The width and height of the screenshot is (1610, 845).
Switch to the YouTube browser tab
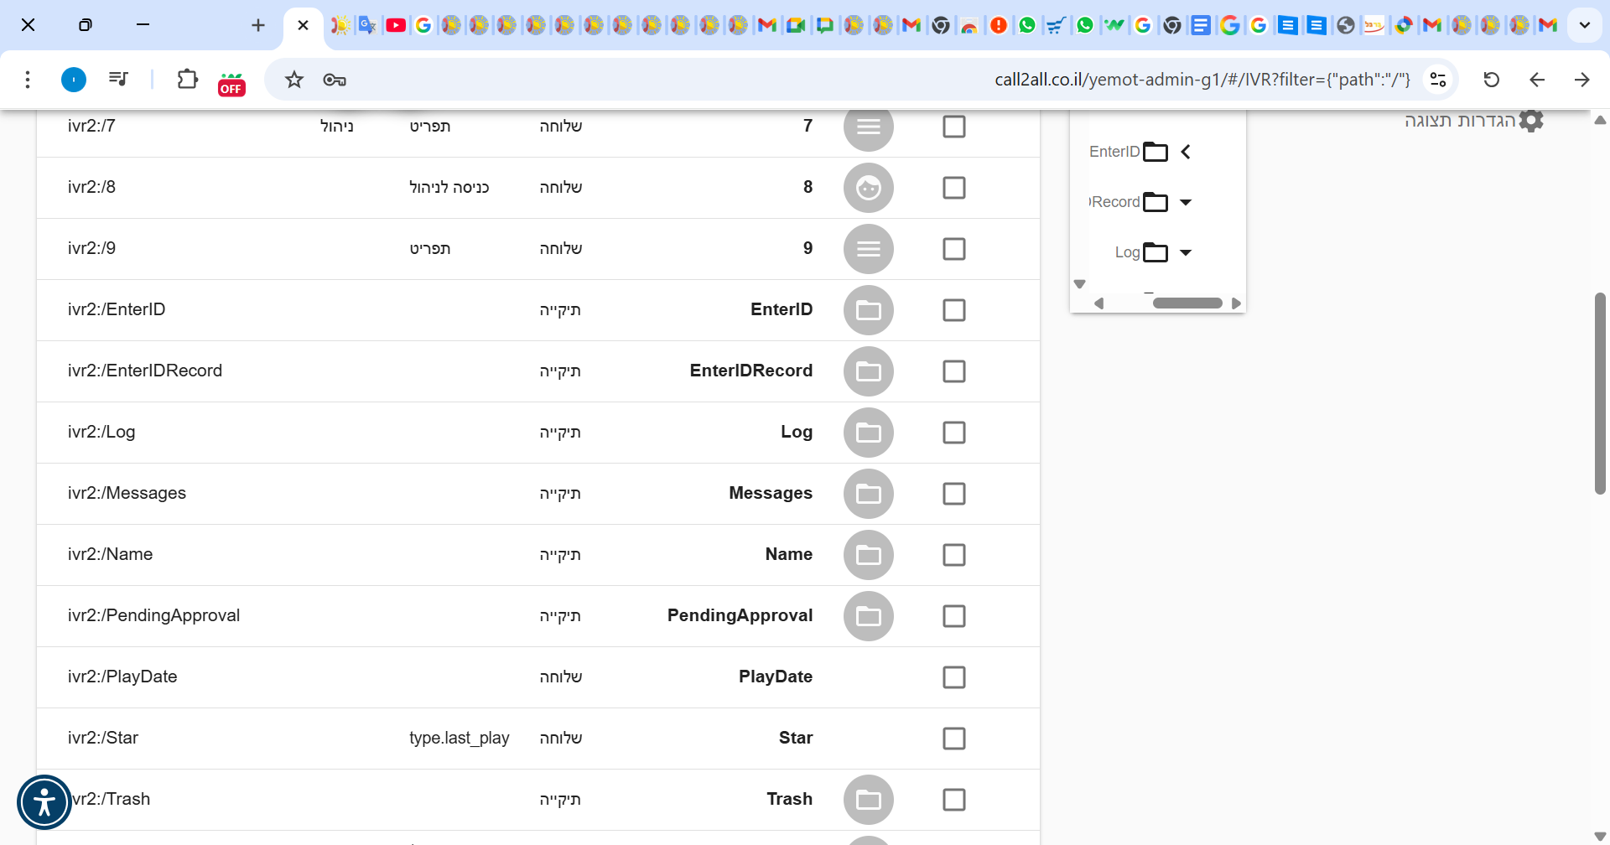[396, 25]
